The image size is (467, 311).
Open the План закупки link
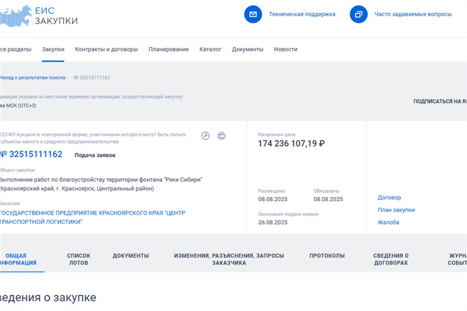pyautogui.click(x=396, y=210)
